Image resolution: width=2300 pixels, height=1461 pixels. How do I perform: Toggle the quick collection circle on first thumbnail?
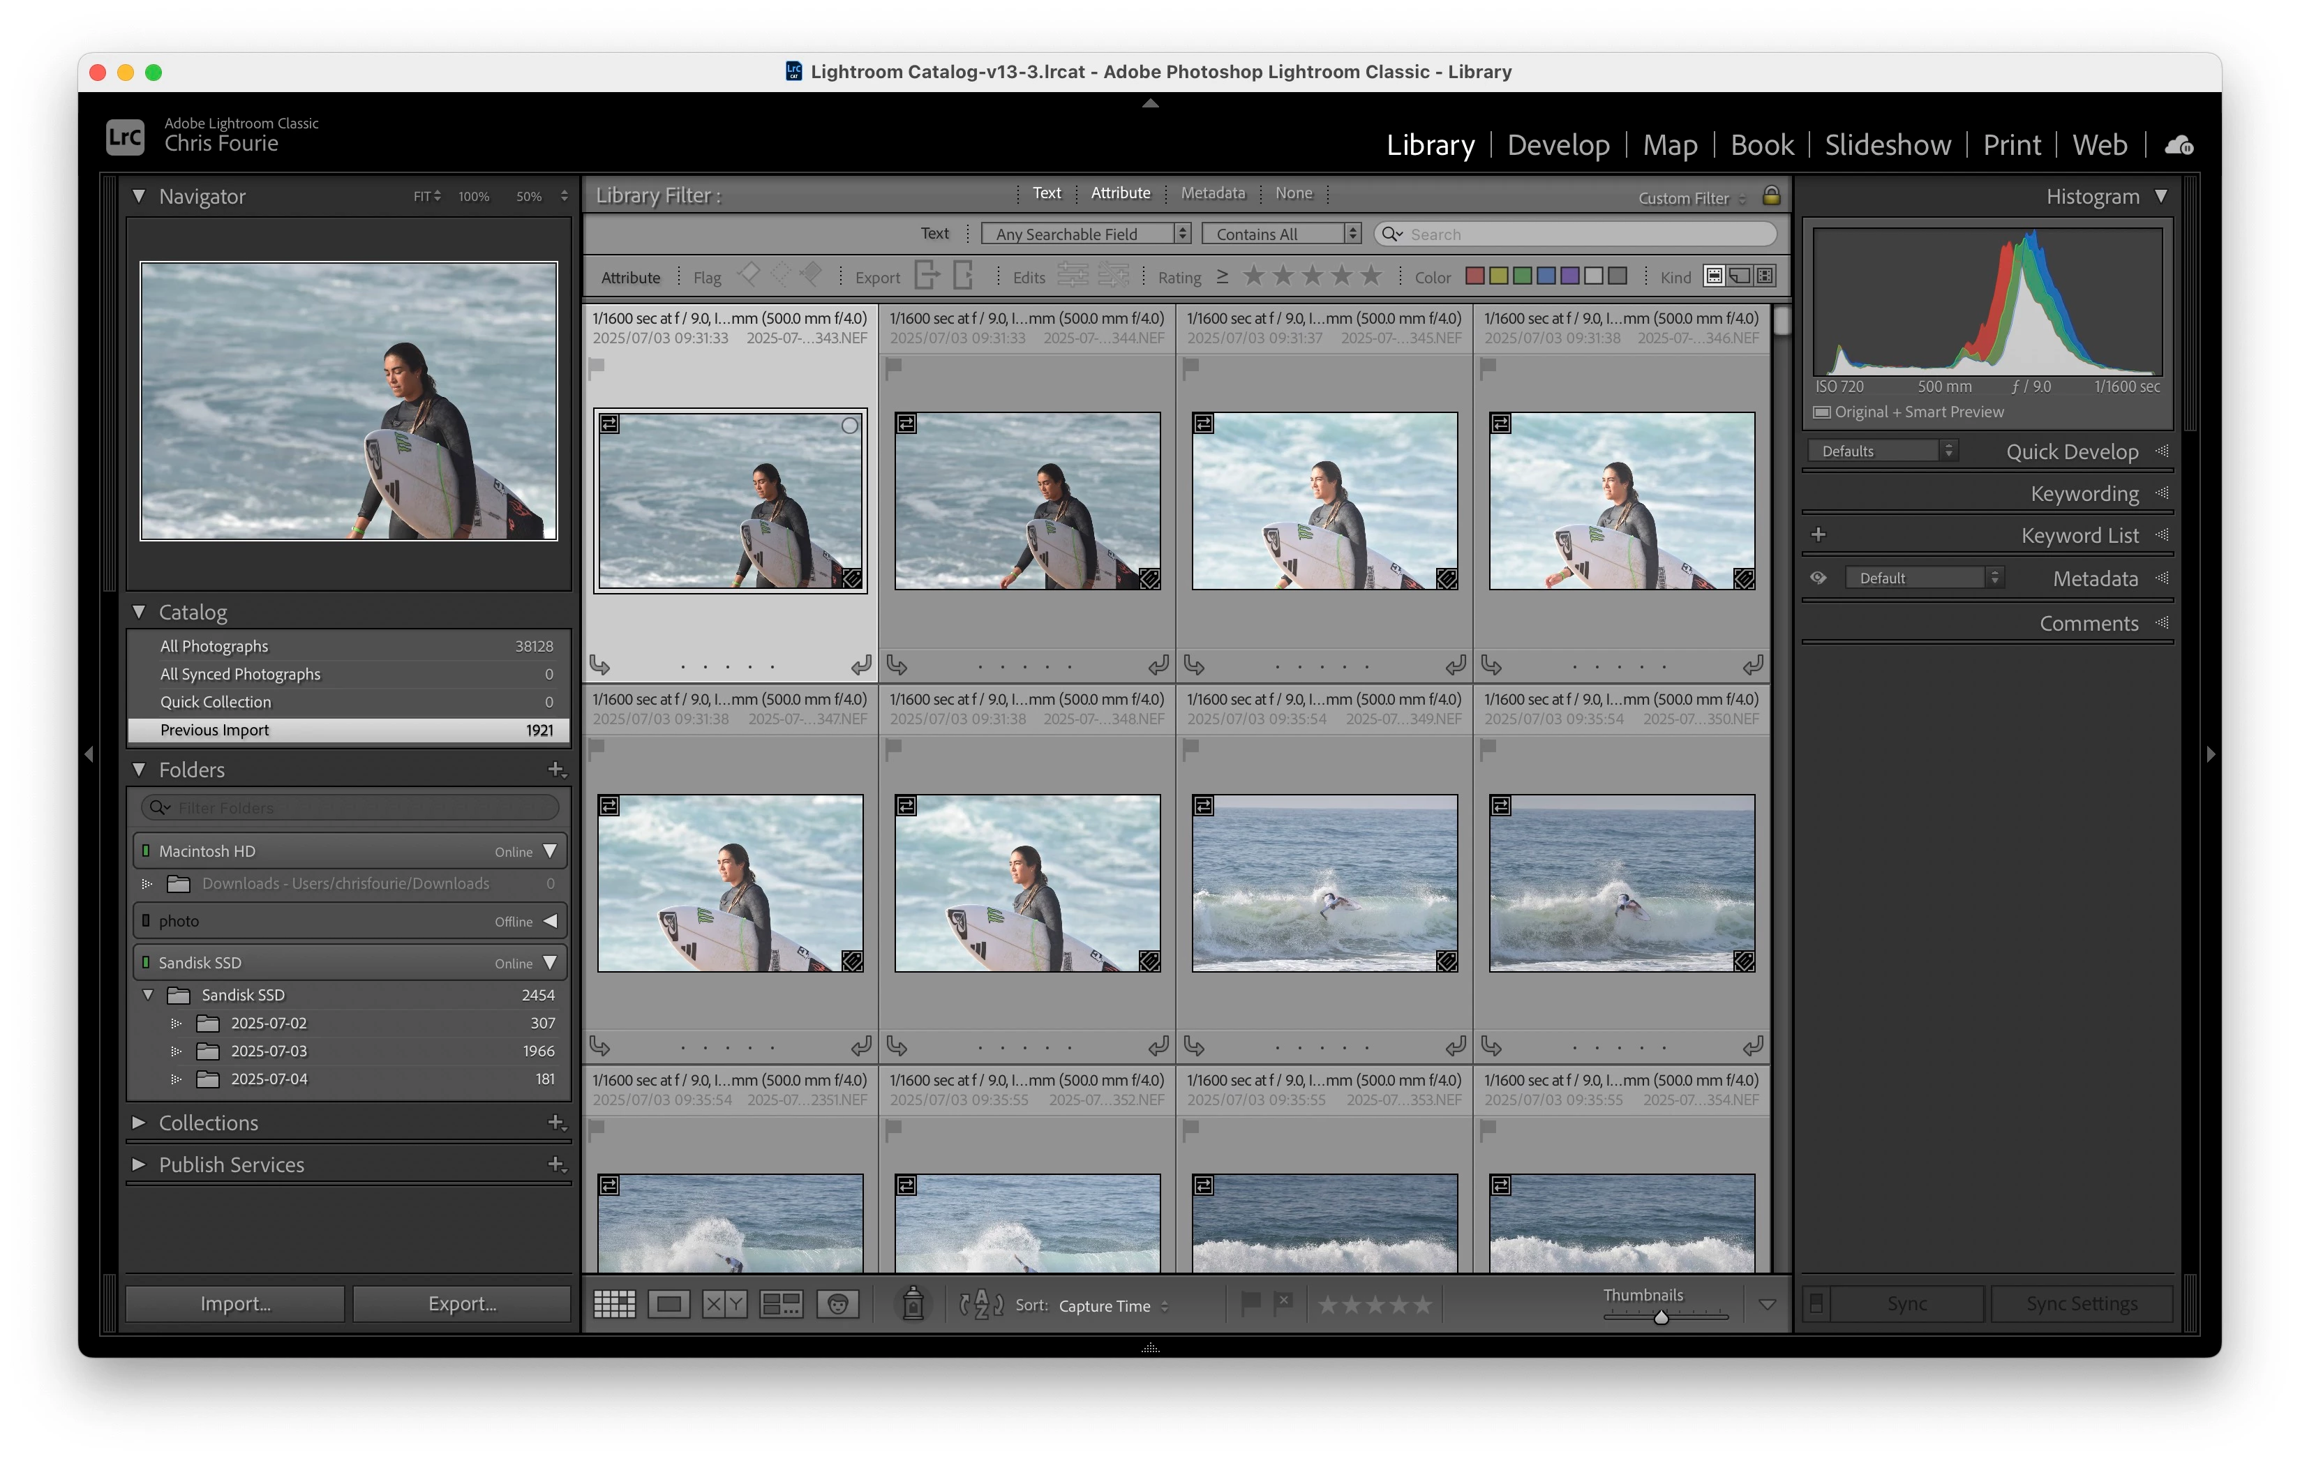(849, 426)
